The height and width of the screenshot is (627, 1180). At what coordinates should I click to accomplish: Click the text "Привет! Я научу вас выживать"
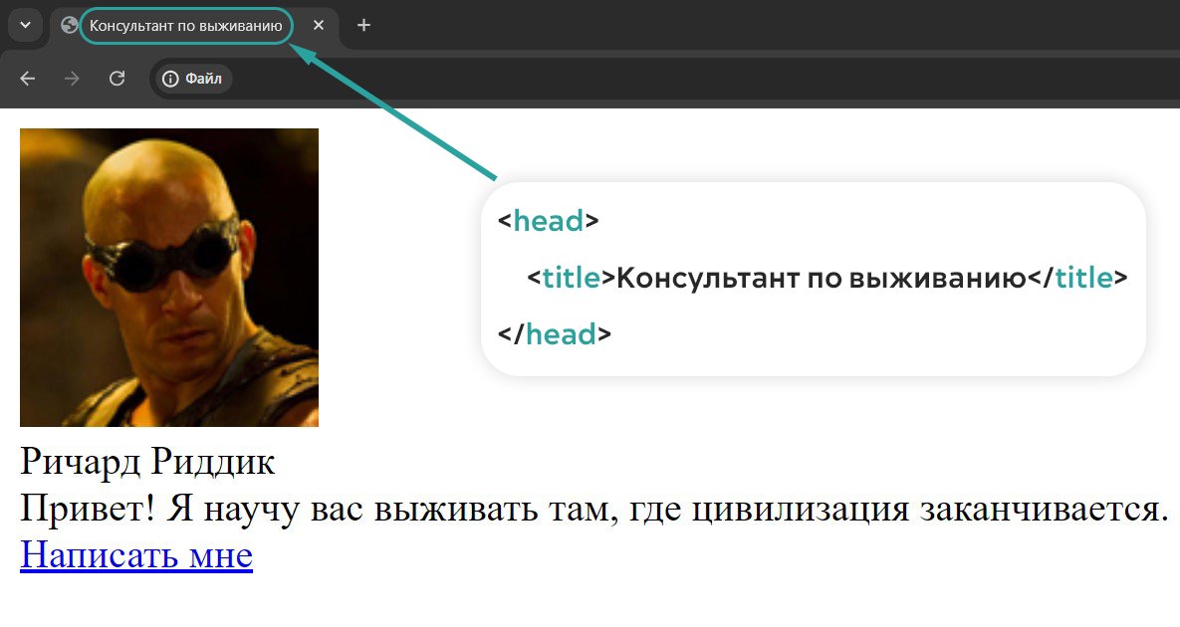(x=279, y=509)
